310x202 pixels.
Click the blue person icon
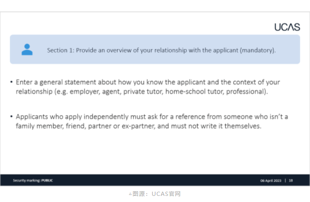click(x=27, y=49)
